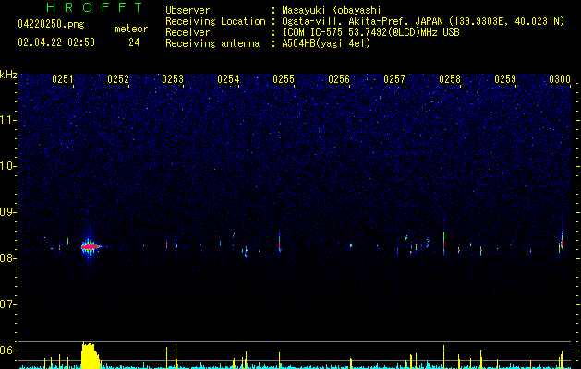Click the 0259 time marker

tap(505, 79)
